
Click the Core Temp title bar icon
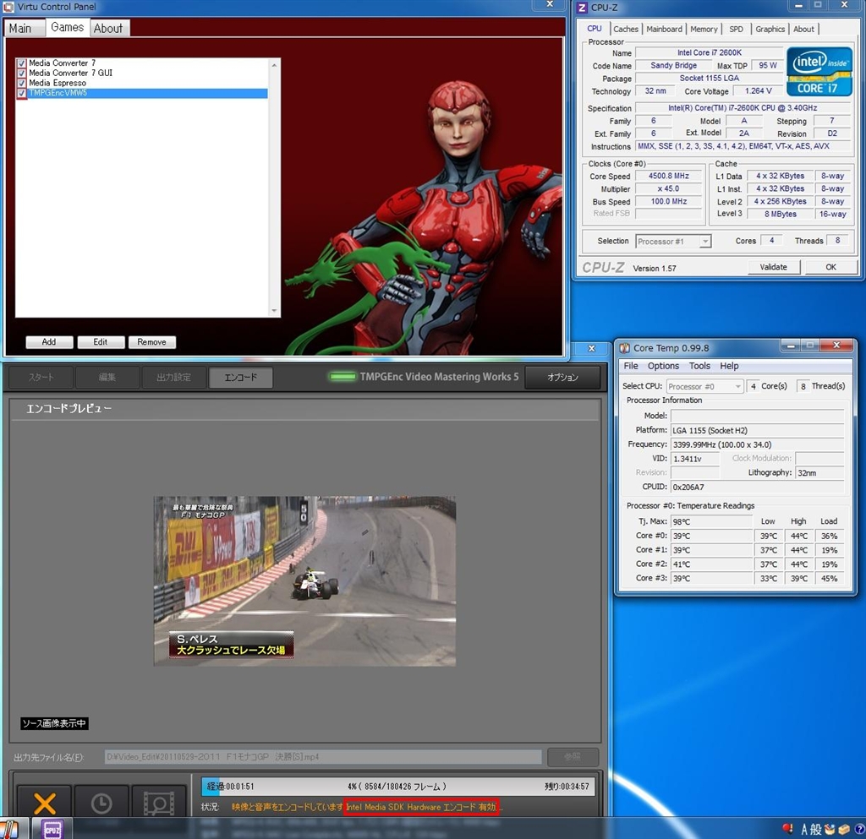coord(624,347)
